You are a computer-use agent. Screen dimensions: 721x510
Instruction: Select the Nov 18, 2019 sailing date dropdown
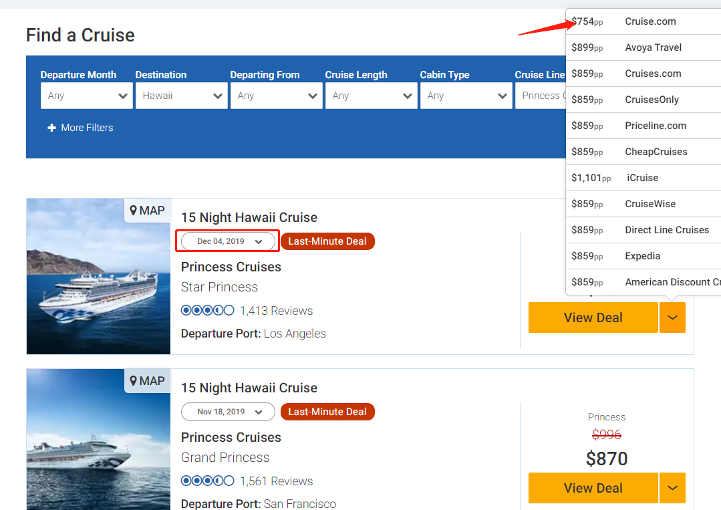tap(229, 412)
